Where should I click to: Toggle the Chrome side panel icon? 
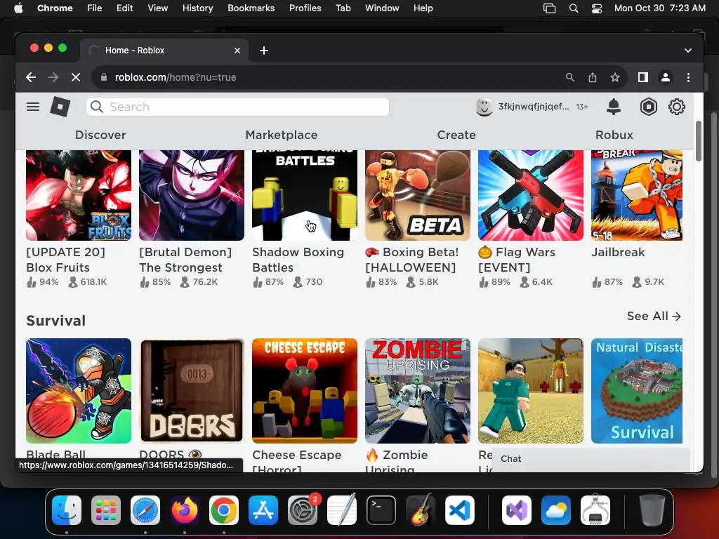coord(643,77)
